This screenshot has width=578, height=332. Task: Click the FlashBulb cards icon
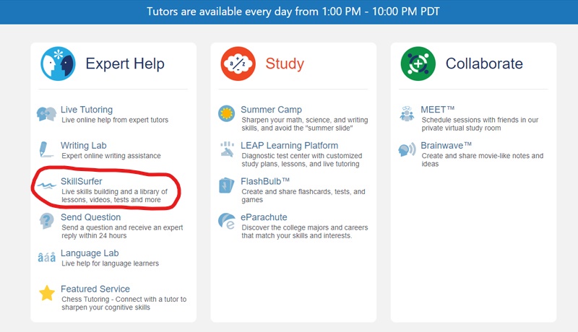(x=227, y=185)
